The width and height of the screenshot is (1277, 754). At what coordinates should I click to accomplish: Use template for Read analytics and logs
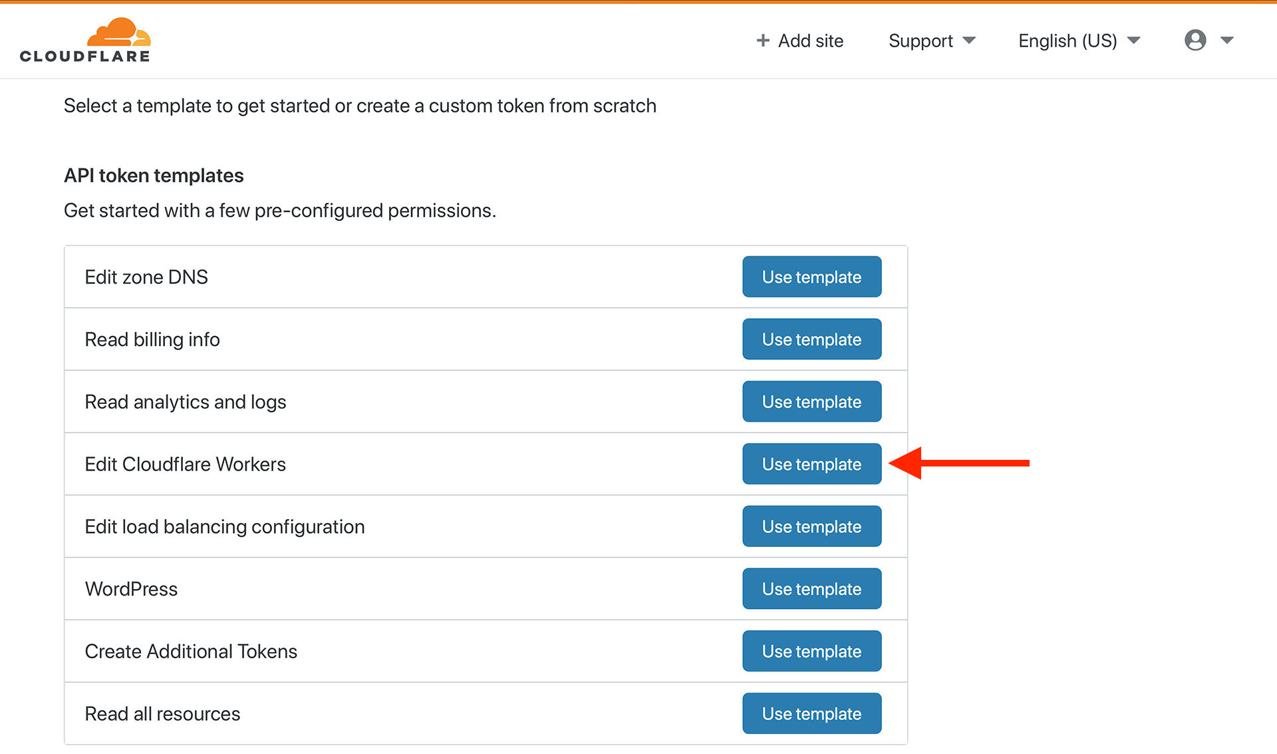pyautogui.click(x=811, y=402)
